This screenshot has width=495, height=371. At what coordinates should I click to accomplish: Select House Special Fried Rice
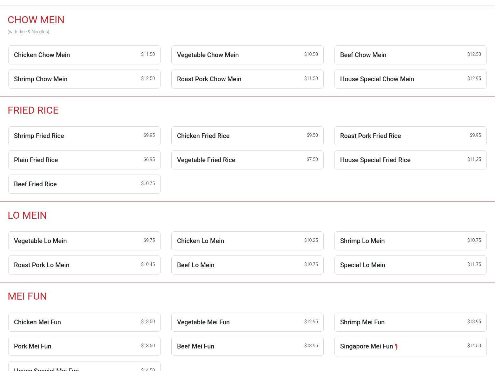pyautogui.click(x=410, y=160)
